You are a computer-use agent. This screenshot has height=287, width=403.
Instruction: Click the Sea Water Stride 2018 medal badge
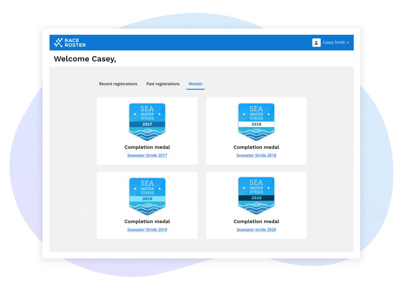256,122
